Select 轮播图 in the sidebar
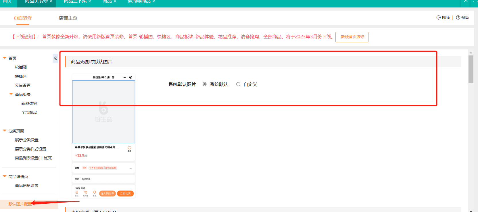Viewport: 478px width, 212px height. 21,67
